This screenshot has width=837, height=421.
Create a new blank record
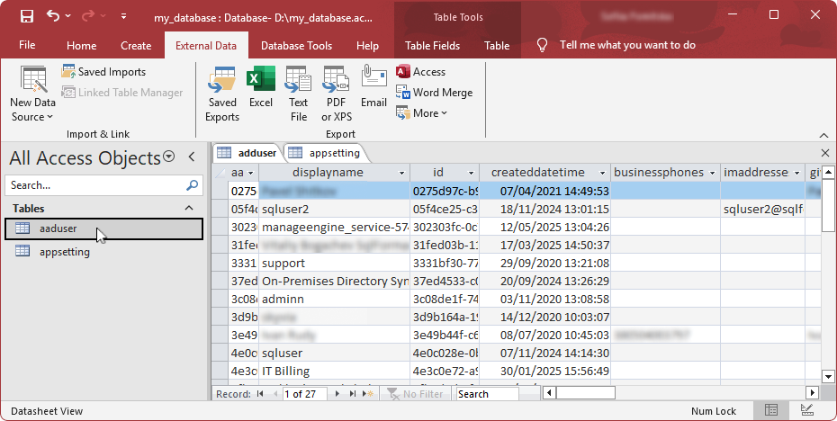pos(368,394)
